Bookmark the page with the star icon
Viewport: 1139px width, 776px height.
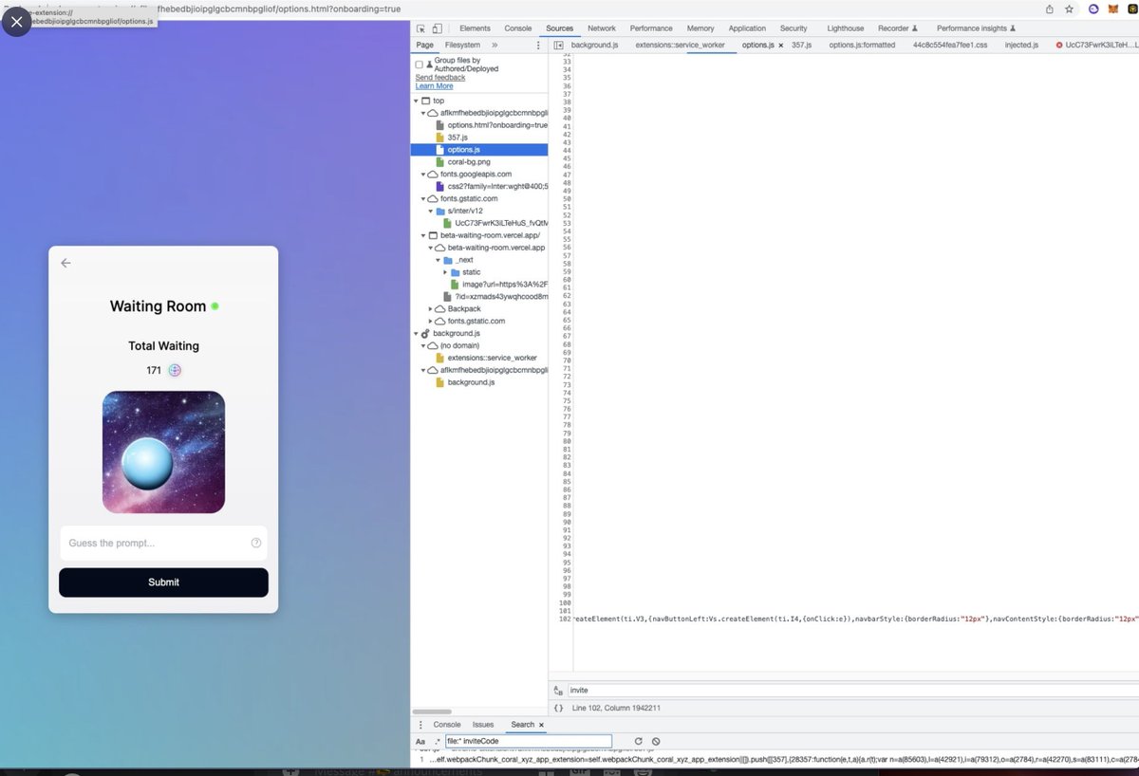(1069, 9)
